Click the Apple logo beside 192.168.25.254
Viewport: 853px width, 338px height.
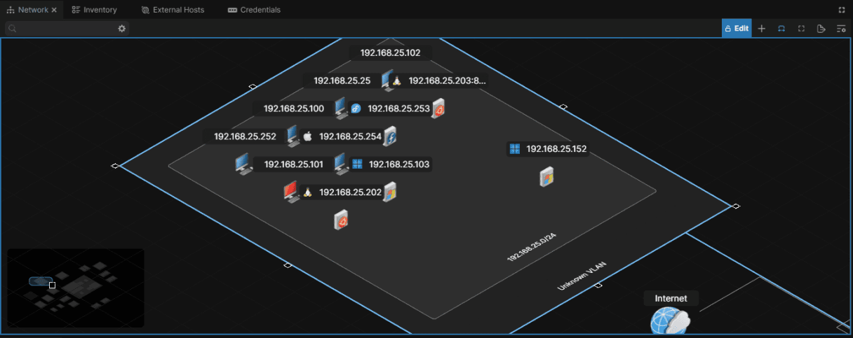307,136
